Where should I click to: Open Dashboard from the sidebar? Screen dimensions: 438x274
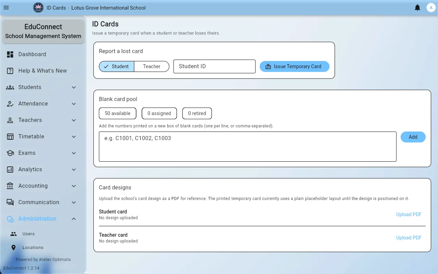[43, 54]
